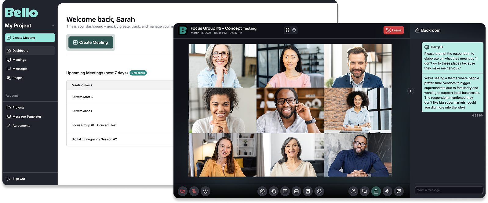Toggle the Backroom lock button in toolbar
488x203 pixels.
[x=376, y=191]
